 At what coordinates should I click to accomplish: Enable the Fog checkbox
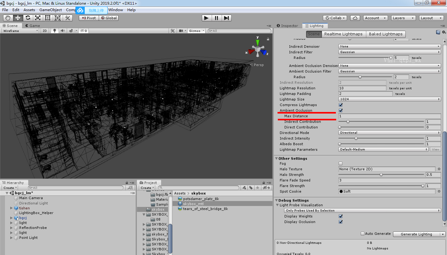point(341,163)
